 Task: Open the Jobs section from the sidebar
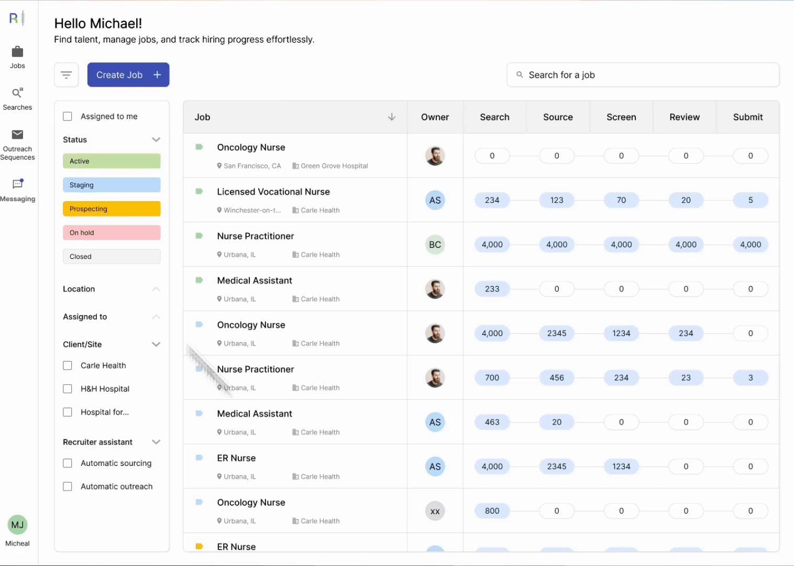tap(17, 57)
